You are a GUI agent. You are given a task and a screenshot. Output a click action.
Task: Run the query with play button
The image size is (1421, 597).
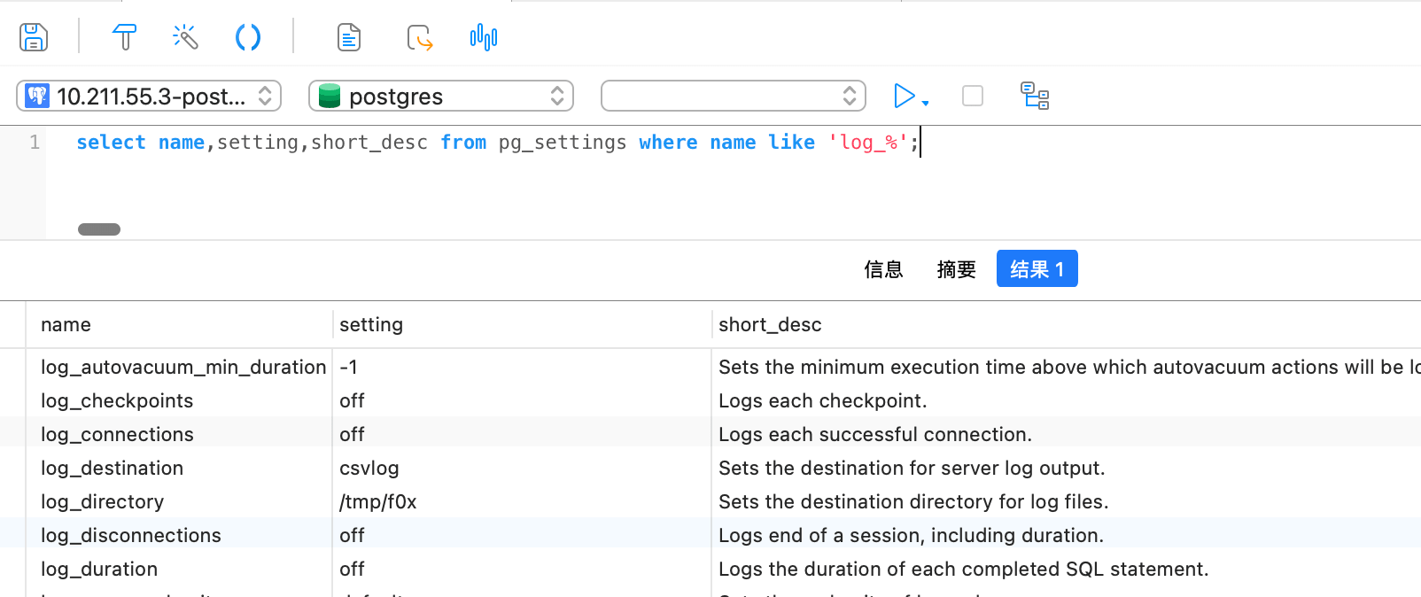[x=904, y=96]
